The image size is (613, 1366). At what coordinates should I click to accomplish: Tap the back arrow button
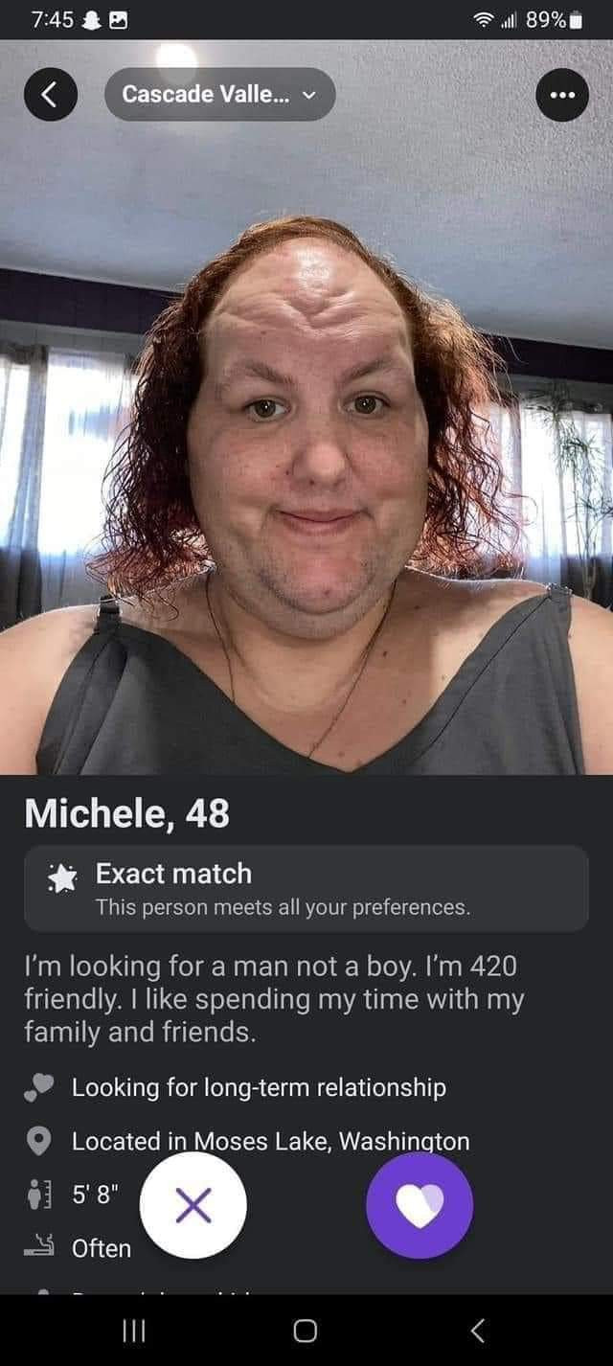[x=51, y=95]
